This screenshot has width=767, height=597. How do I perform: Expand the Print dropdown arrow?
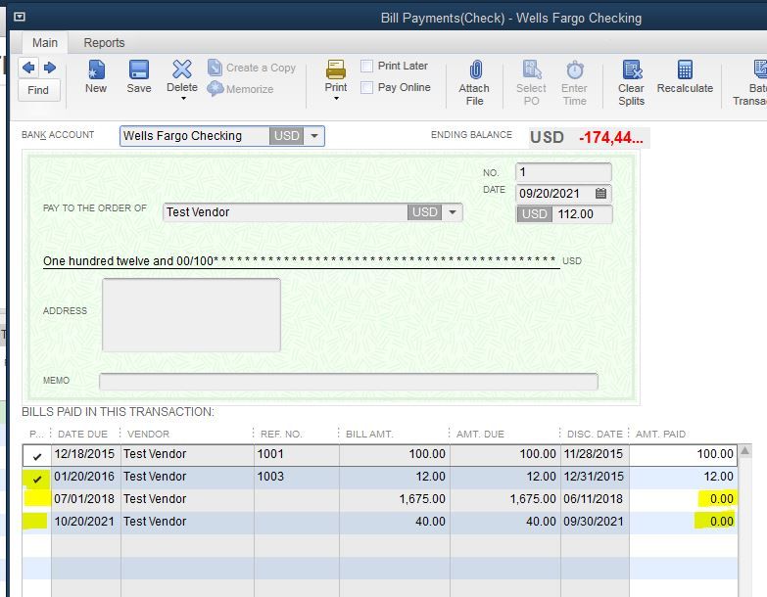[337, 99]
